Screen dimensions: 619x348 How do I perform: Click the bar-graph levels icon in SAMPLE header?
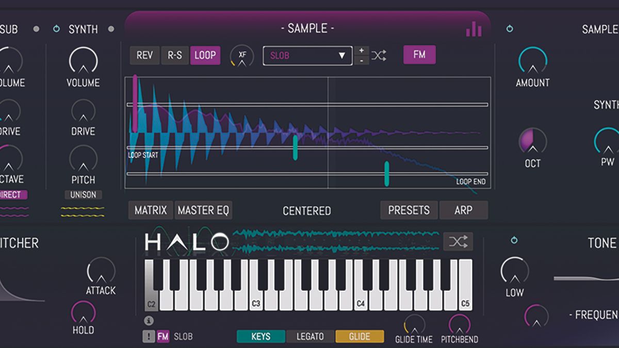point(474,29)
